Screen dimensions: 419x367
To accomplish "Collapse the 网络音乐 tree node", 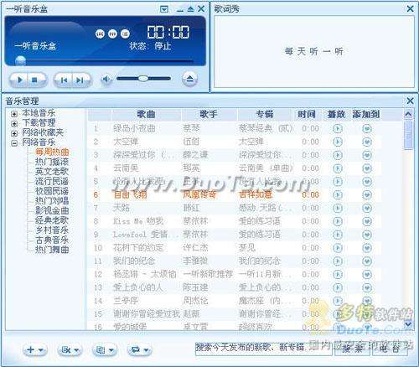I will [14, 143].
